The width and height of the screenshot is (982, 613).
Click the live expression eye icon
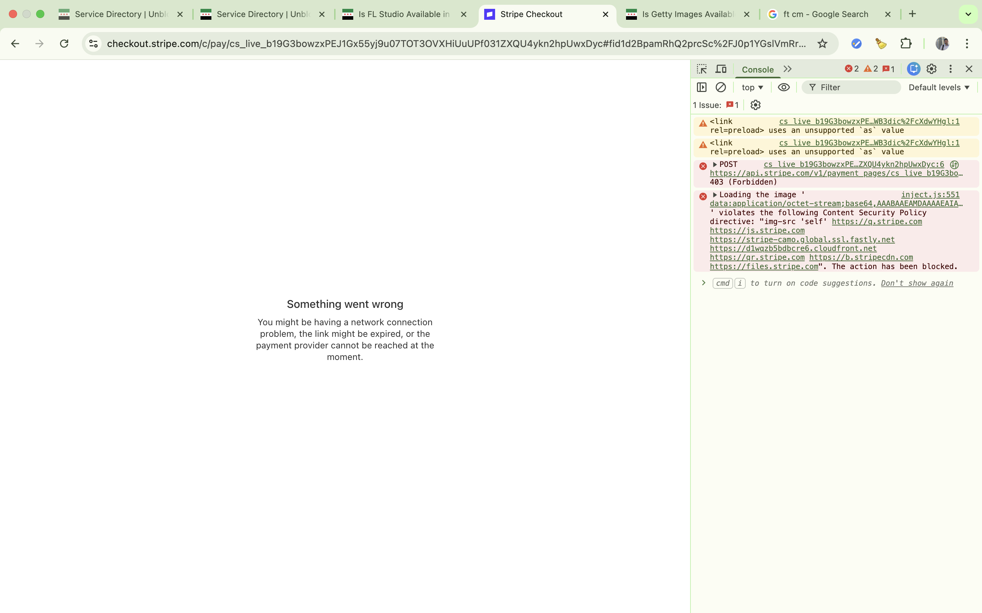tap(784, 87)
